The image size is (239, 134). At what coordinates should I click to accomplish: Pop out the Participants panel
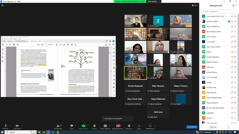[x=233, y=6]
